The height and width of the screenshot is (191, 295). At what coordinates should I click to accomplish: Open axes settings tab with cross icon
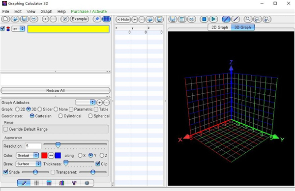coord(36,183)
